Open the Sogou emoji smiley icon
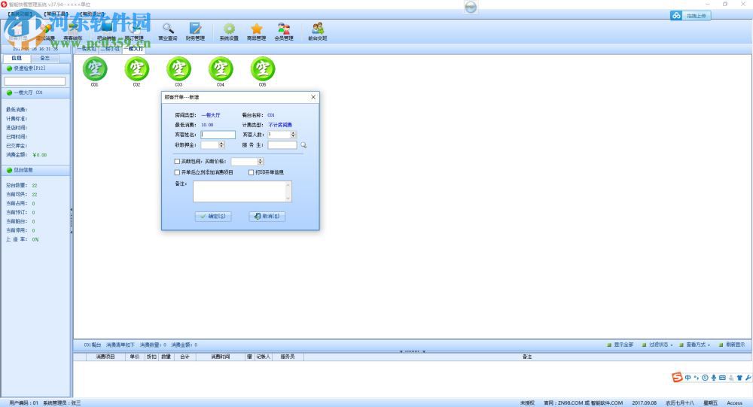Screen dimensions: 753x407 705,378
